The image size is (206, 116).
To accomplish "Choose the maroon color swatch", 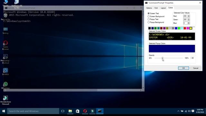I will tap(161, 28).
